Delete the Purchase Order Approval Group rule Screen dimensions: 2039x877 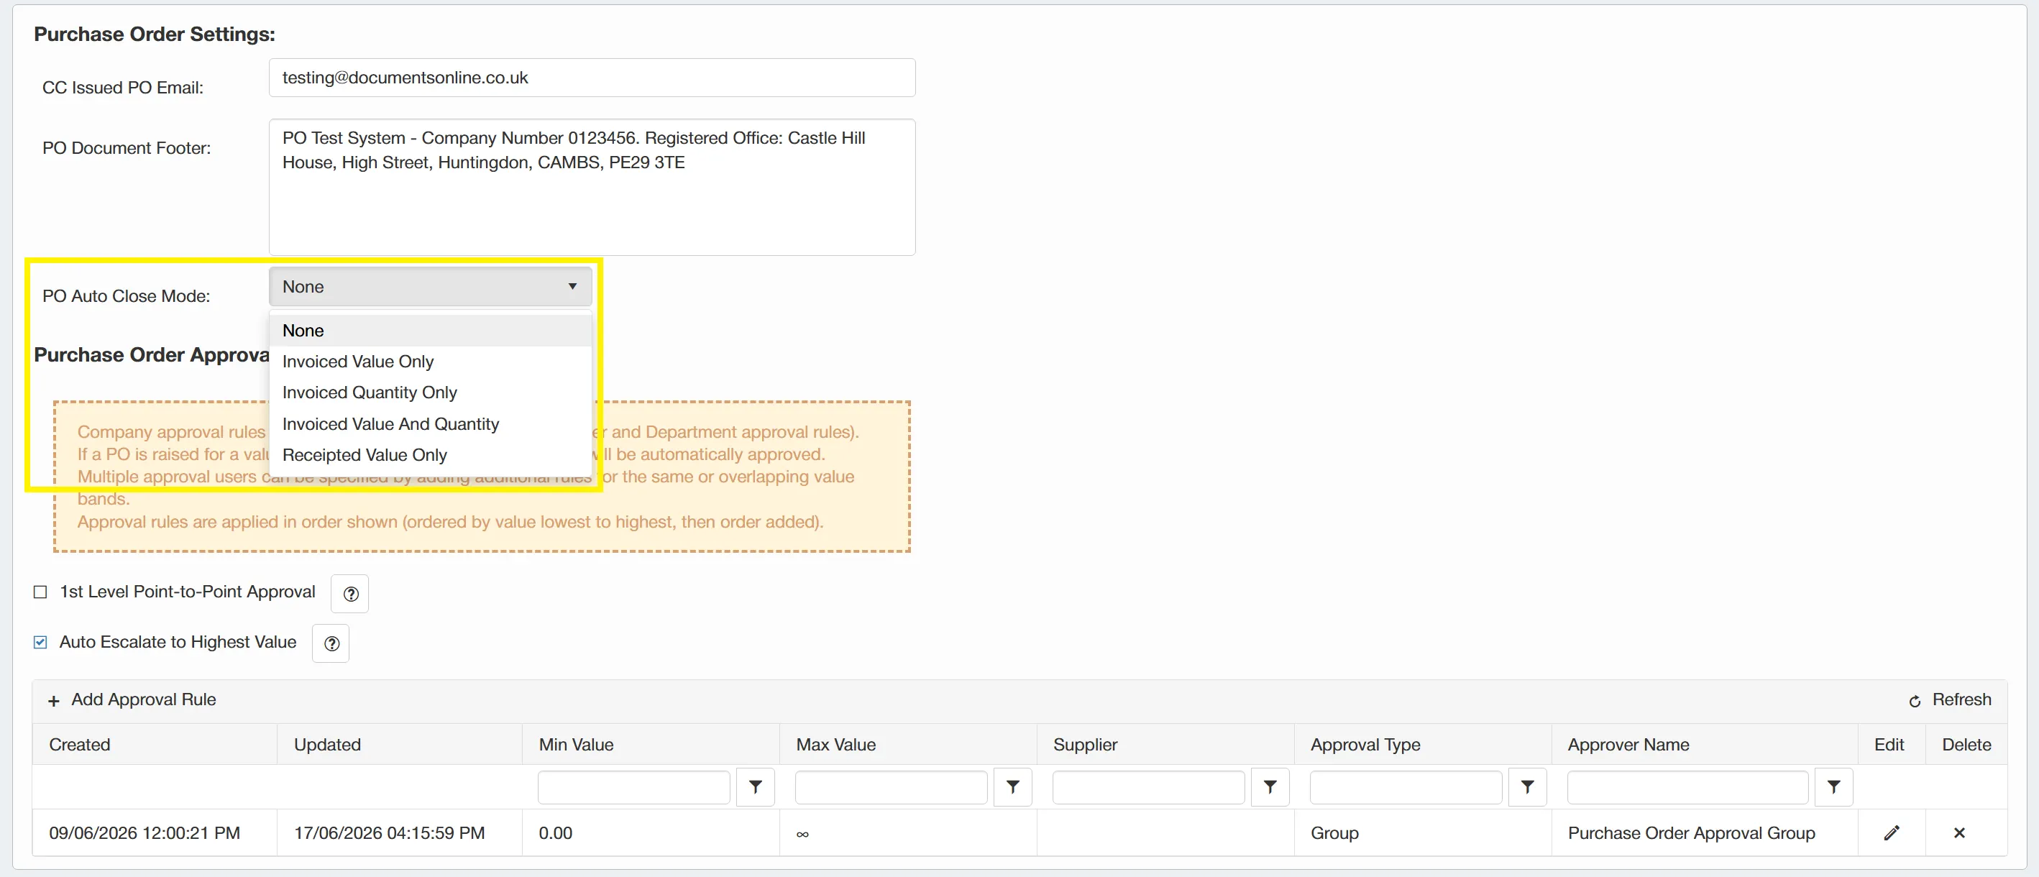coord(1959,832)
